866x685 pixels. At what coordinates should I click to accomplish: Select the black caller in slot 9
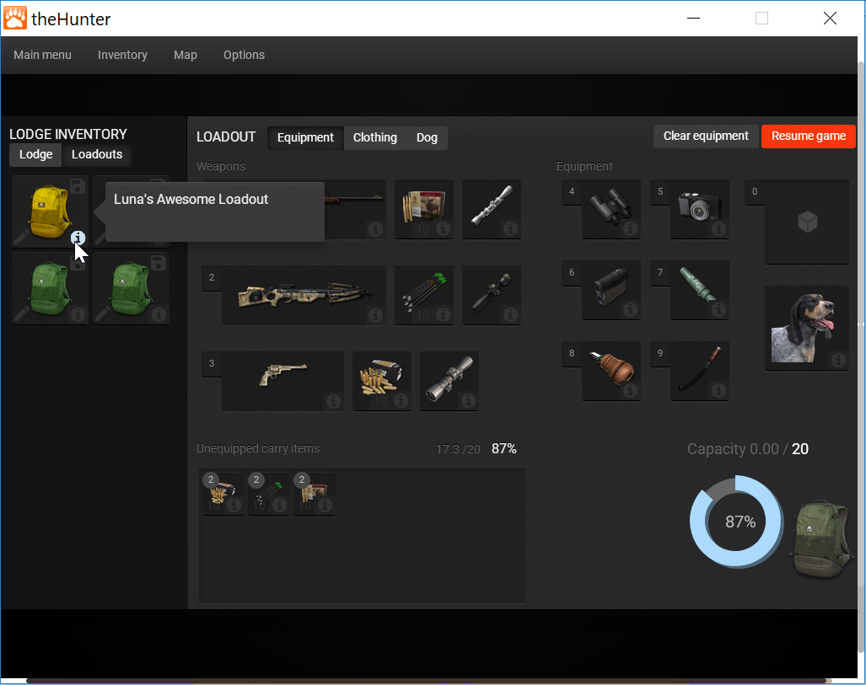point(700,371)
